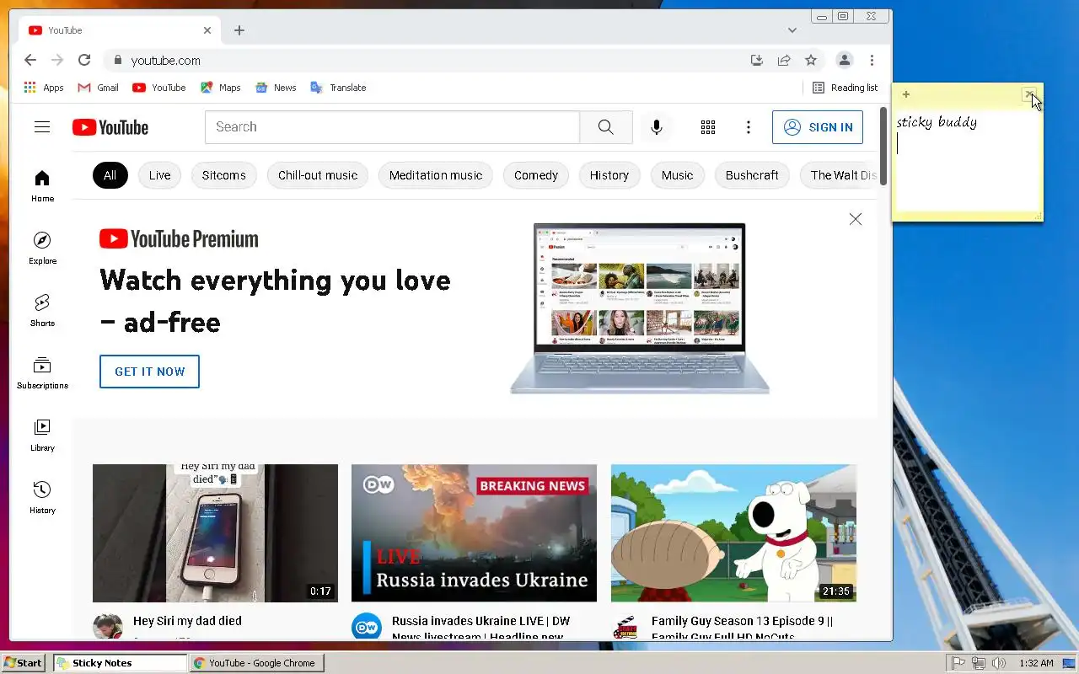Open Explore in the YouTube sidebar
Image resolution: width=1079 pixels, height=674 pixels.
pos(42,249)
